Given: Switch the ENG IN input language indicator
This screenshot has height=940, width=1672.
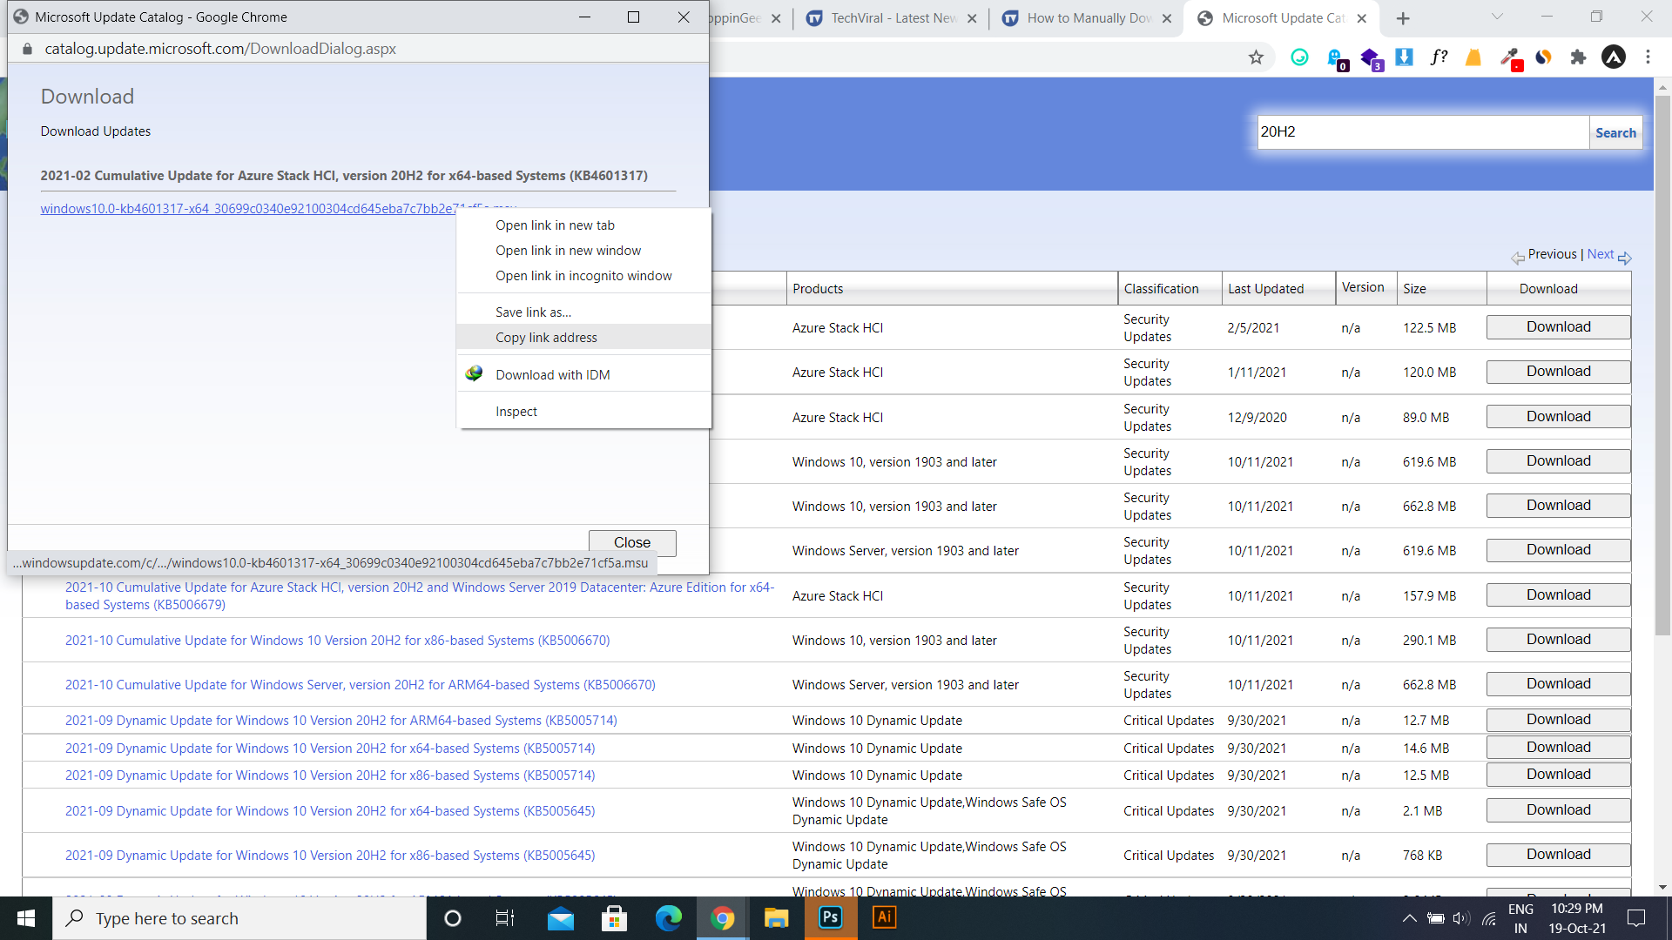Looking at the screenshot, I should tap(1520, 918).
